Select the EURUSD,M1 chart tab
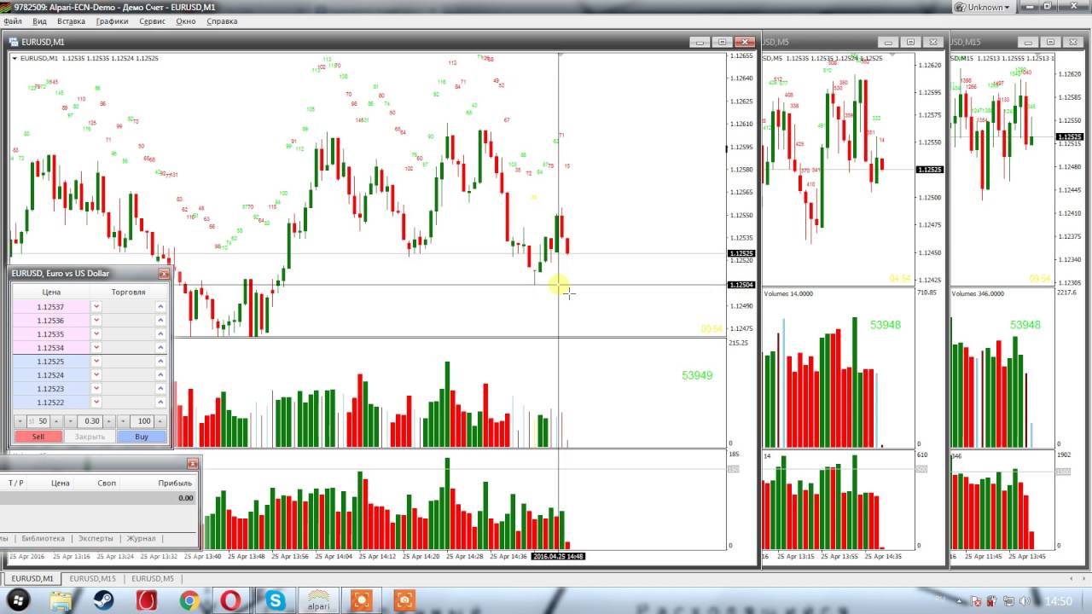The image size is (1092, 614). [x=32, y=578]
